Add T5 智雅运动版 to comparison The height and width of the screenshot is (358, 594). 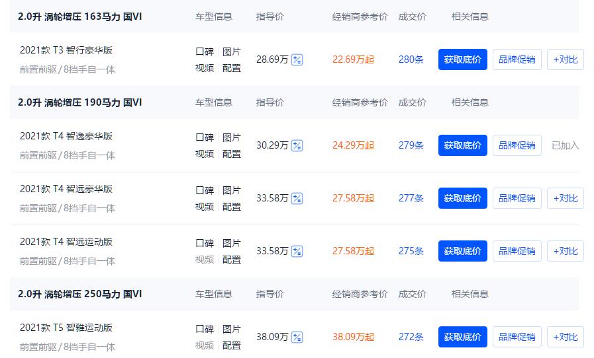(565, 337)
